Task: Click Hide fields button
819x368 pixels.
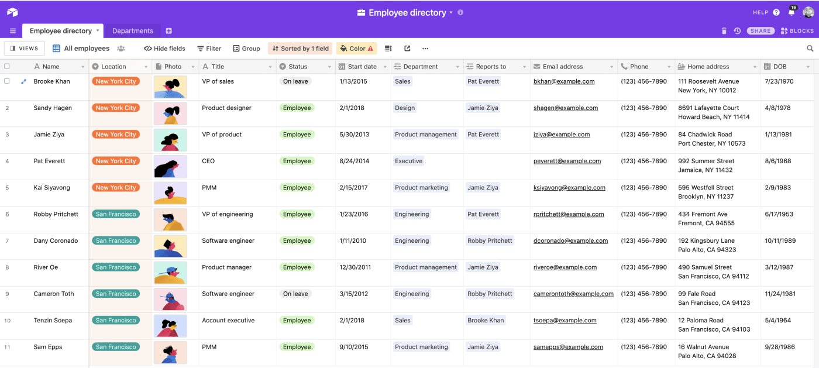Action: point(164,49)
